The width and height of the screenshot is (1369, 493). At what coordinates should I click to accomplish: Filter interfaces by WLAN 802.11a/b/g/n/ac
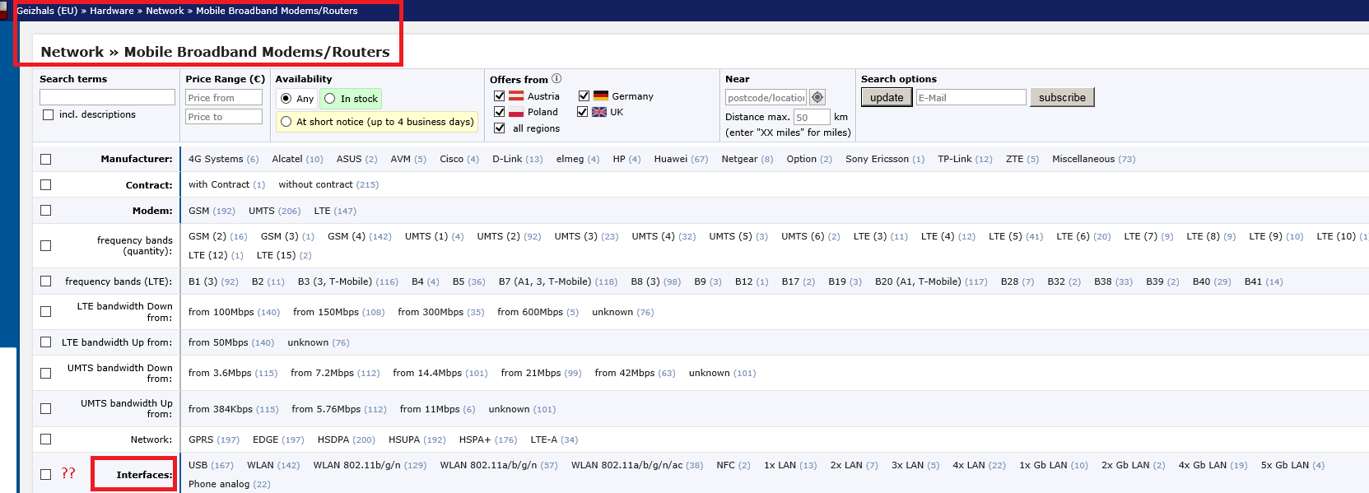pos(627,465)
